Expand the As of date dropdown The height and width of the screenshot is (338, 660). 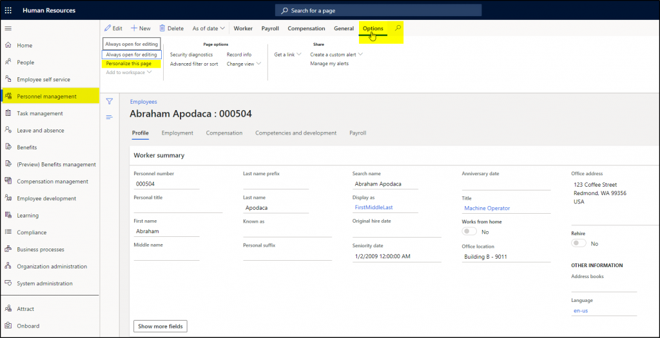pos(209,28)
